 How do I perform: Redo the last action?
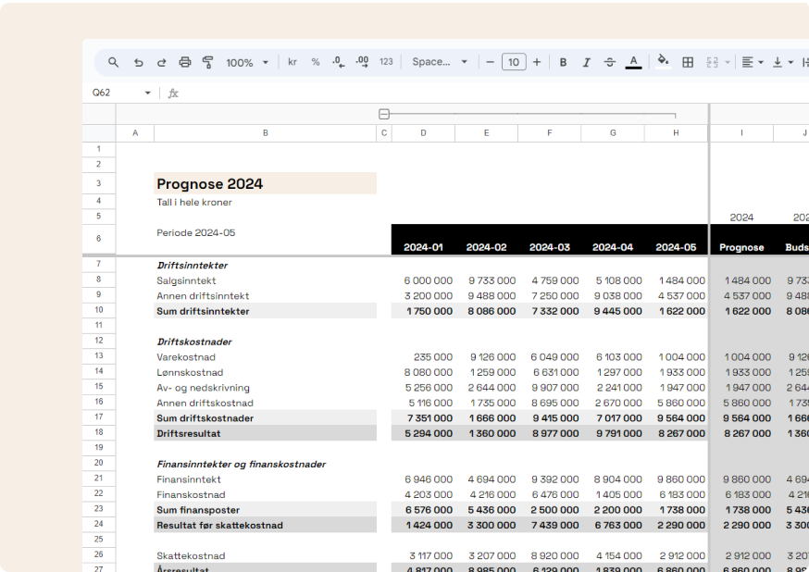pyautogui.click(x=162, y=62)
